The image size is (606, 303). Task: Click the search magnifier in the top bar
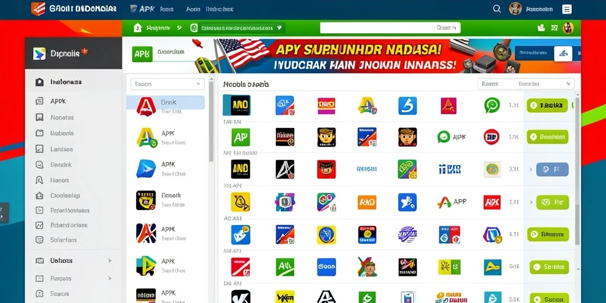pos(497,9)
